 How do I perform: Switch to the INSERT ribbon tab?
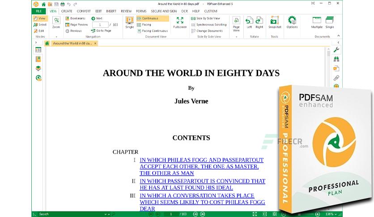point(111,11)
